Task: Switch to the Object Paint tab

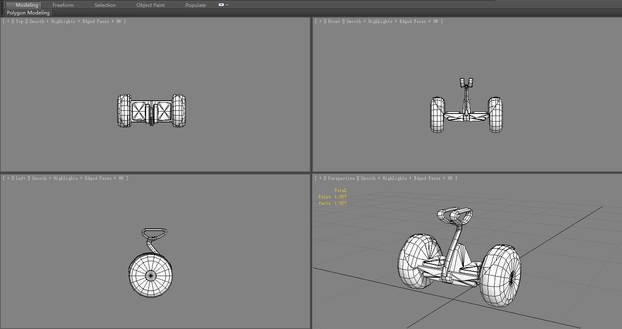Action: click(150, 5)
